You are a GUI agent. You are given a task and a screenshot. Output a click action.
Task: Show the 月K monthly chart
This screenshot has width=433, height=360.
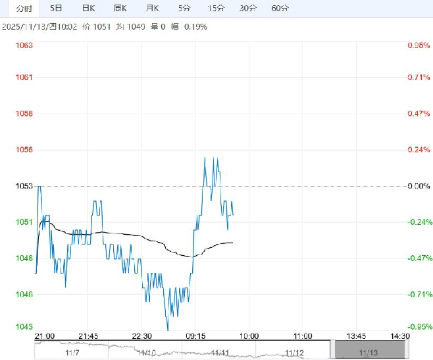click(152, 9)
